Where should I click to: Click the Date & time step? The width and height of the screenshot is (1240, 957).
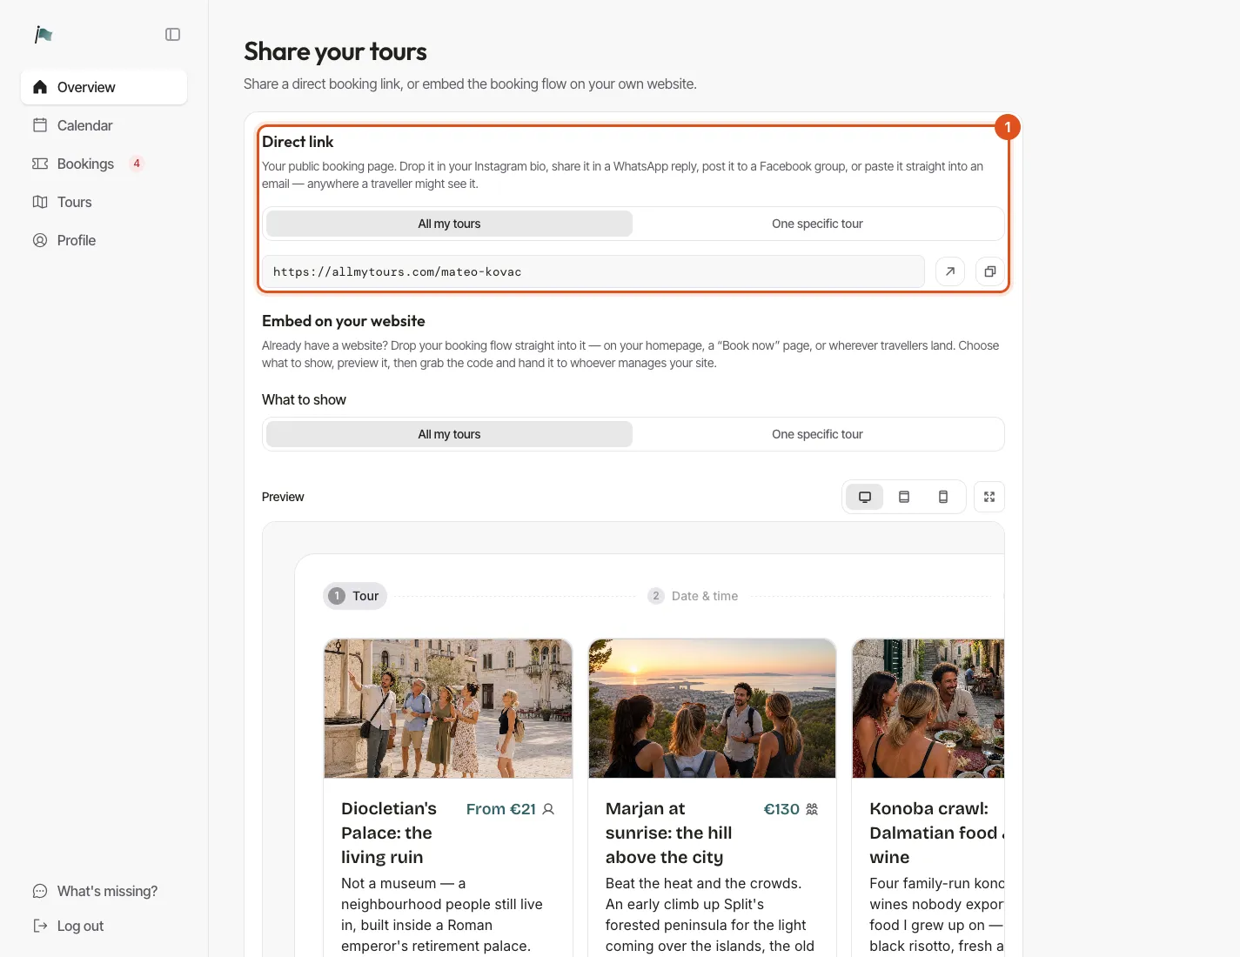[694, 596]
